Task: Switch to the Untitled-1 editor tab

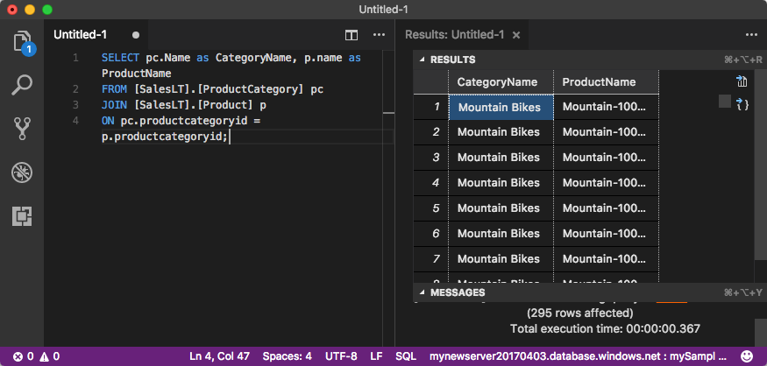Action: (x=81, y=35)
